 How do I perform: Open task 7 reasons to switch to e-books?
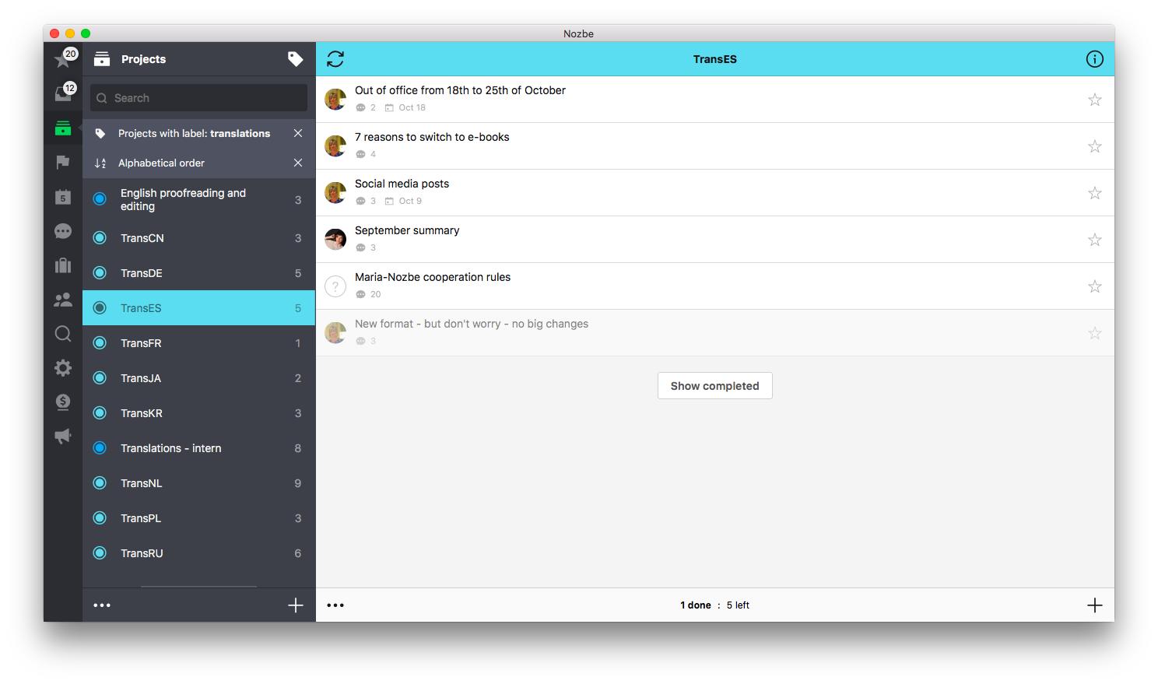pyautogui.click(x=715, y=146)
